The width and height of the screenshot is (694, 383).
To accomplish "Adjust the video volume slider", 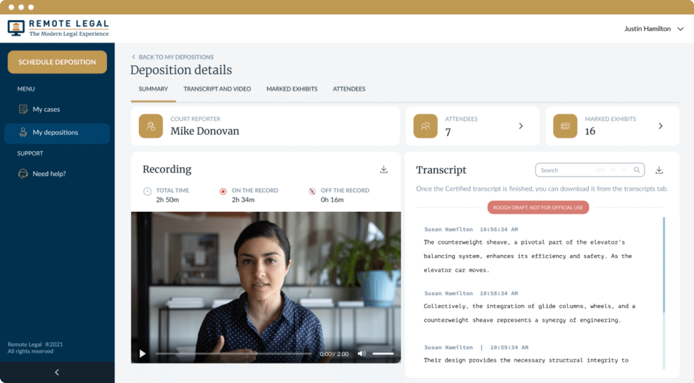I will (x=383, y=353).
